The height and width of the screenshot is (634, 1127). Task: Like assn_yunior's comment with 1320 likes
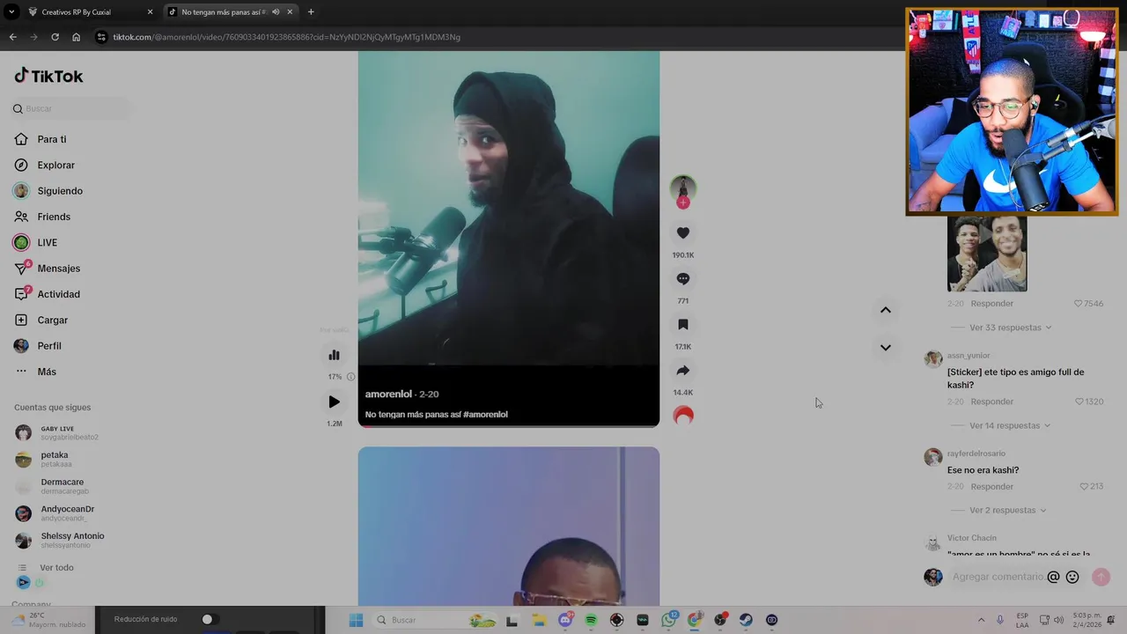click(x=1079, y=402)
